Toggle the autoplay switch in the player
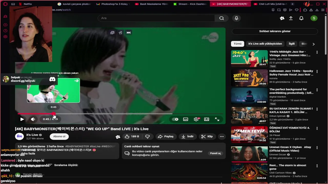Screen dimensions: 328x184 click(175, 119)
